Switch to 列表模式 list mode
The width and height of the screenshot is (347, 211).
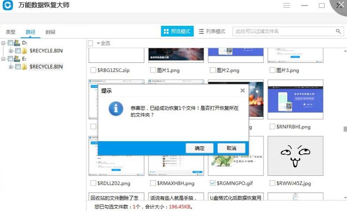212,32
